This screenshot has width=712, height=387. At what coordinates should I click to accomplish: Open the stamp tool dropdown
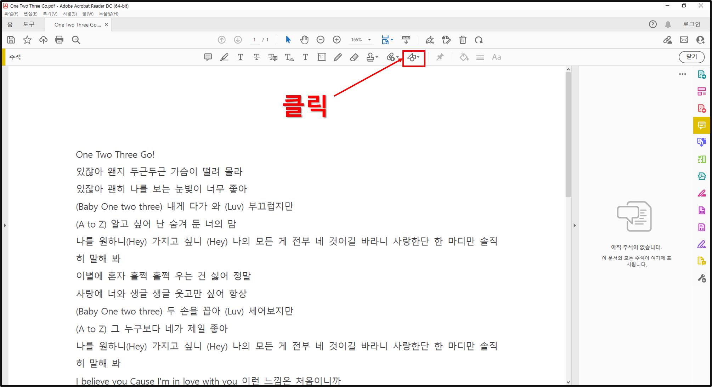click(x=372, y=57)
